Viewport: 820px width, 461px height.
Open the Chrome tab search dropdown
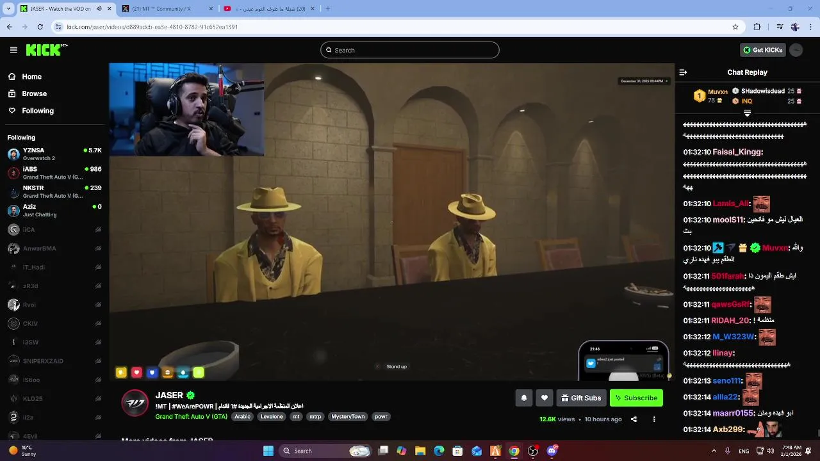pos(9,9)
